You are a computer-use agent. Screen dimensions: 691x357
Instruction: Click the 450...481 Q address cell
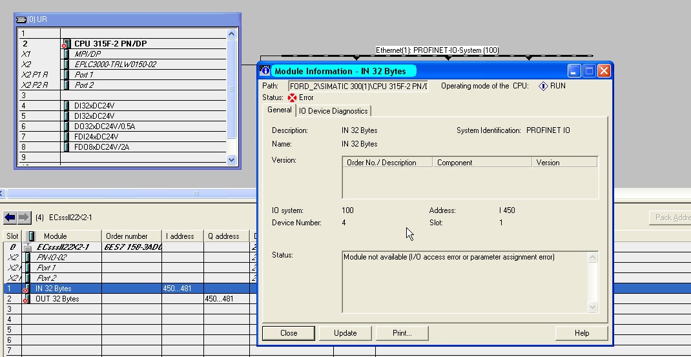(227, 299)
